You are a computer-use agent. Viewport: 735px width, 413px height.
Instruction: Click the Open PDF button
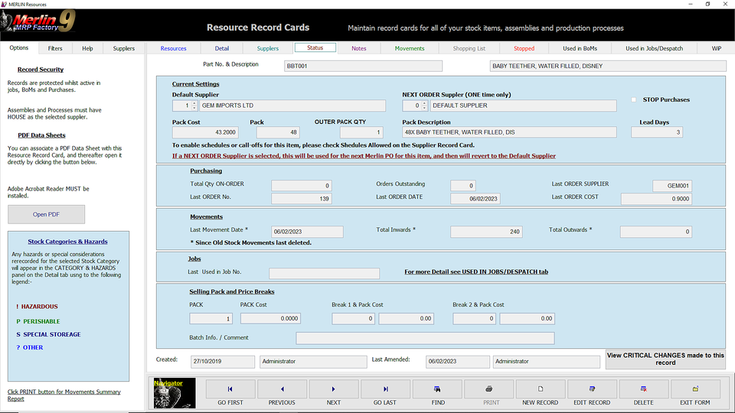(x=46, y=214)
